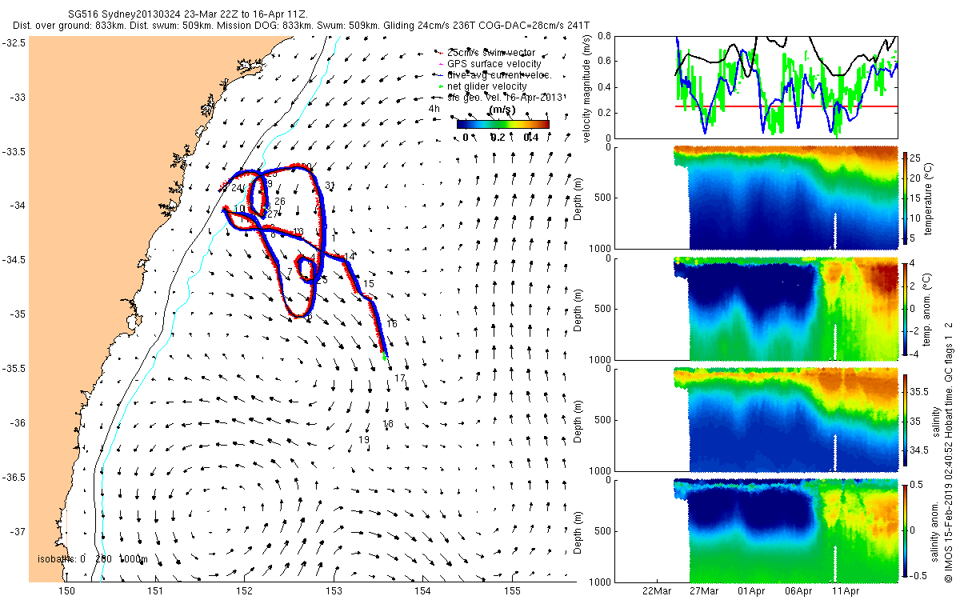Click the '06Apr' date tick label
960x600 pixels.
pyautogui.click(x=799, y=591)
